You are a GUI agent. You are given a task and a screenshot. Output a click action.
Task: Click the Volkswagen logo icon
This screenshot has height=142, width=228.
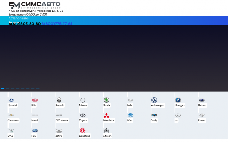tap(154, 100)
